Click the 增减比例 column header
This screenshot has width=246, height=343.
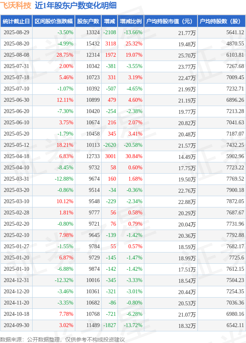click(131, 21)
